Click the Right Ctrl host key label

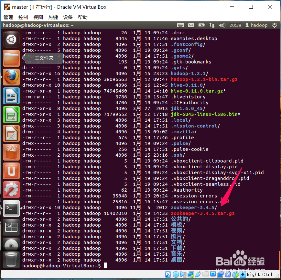(x=259, y=274)
